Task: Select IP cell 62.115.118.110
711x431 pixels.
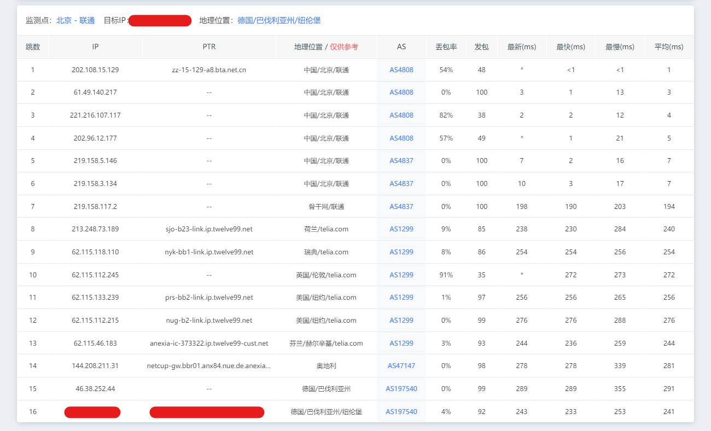Action: 95,252
